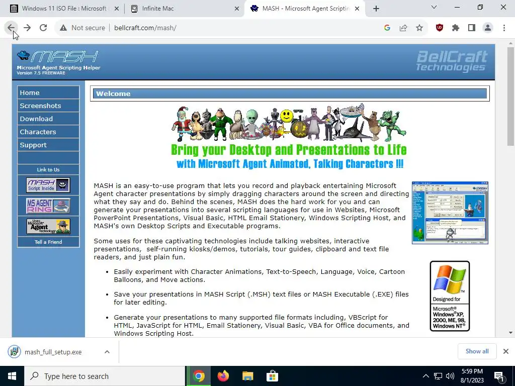Click the browser forward arrow
This screenshot has height=386, width=515.
tap(27, 28)
